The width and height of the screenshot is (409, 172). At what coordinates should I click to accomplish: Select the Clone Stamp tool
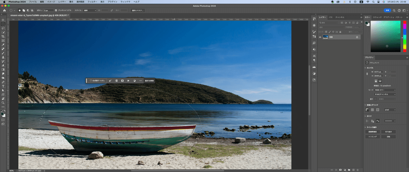pyautogui.click(x=3, y=57)
